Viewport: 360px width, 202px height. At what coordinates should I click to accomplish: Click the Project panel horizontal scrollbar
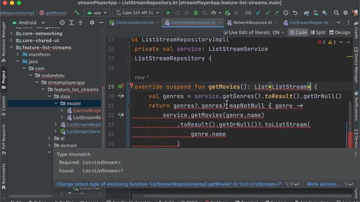(30, 196)
